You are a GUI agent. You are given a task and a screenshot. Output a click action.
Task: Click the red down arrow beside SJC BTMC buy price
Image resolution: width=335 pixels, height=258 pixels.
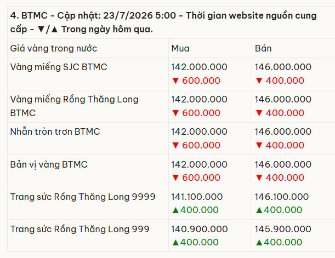tap(175, 81)
